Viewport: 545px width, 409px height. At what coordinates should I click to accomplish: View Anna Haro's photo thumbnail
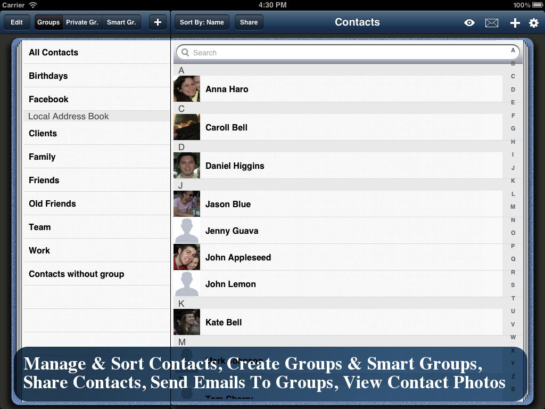[187, 89]
